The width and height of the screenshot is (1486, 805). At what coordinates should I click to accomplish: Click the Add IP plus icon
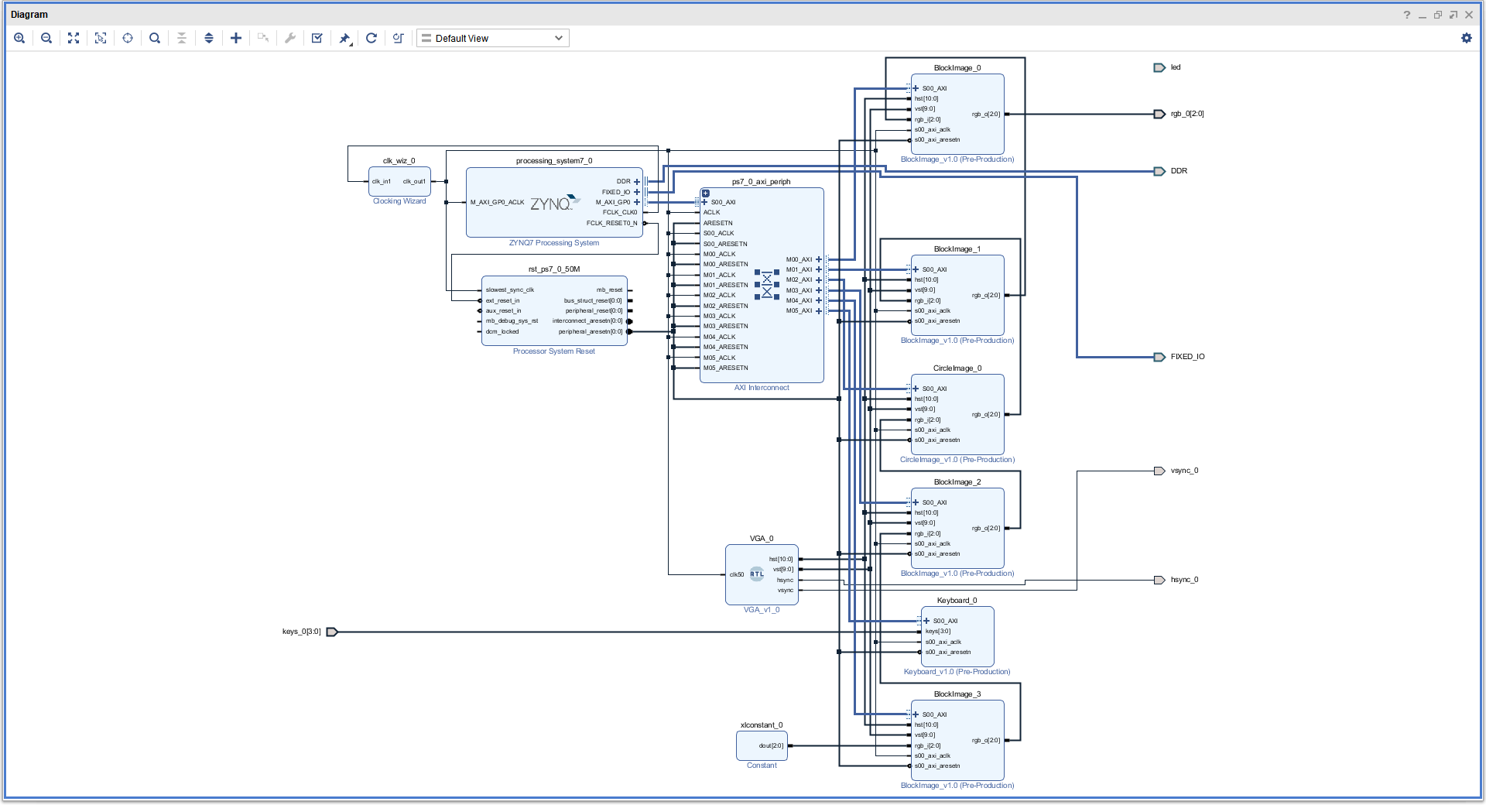236,38
